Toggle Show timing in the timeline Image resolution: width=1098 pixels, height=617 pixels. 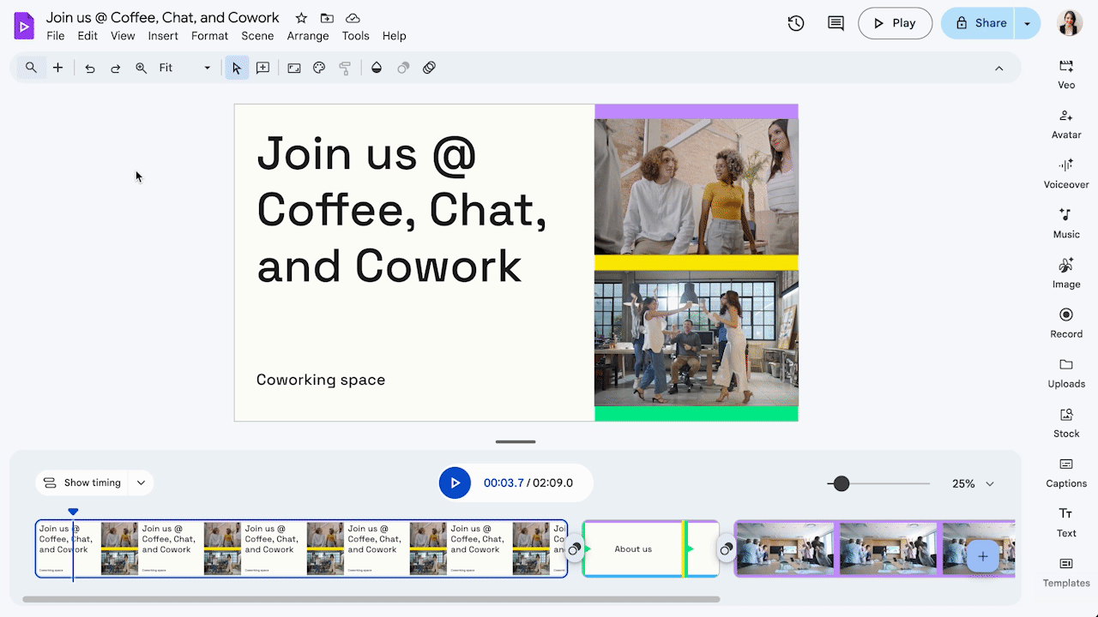(x=84, y=482)
